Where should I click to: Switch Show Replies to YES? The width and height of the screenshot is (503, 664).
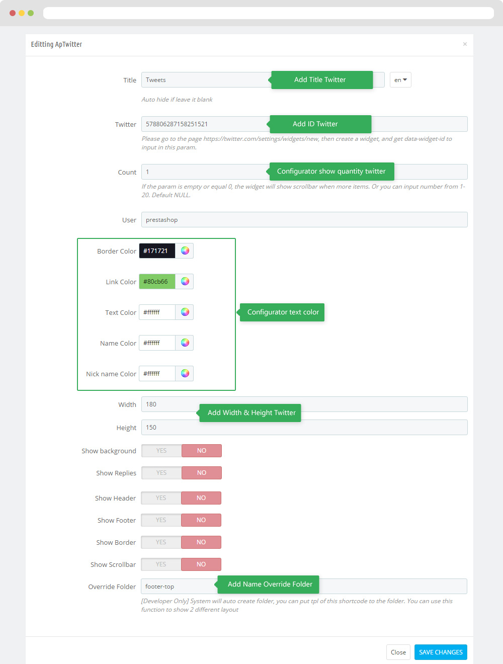point(161,473)
